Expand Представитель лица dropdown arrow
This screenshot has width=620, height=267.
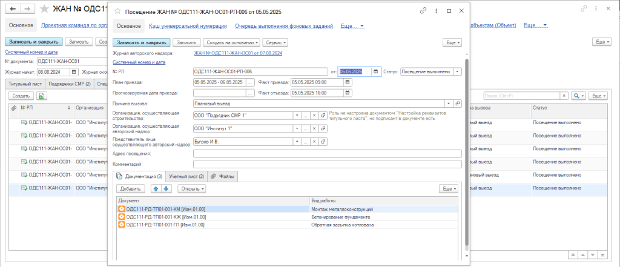pyautogui.click(x=297, y=142)
